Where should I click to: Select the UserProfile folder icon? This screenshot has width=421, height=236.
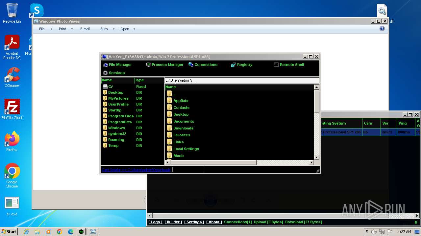pos(105,104)
